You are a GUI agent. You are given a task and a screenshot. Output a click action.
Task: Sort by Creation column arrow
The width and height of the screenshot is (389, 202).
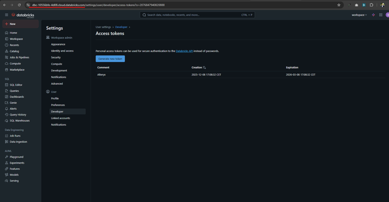[204, 67]
